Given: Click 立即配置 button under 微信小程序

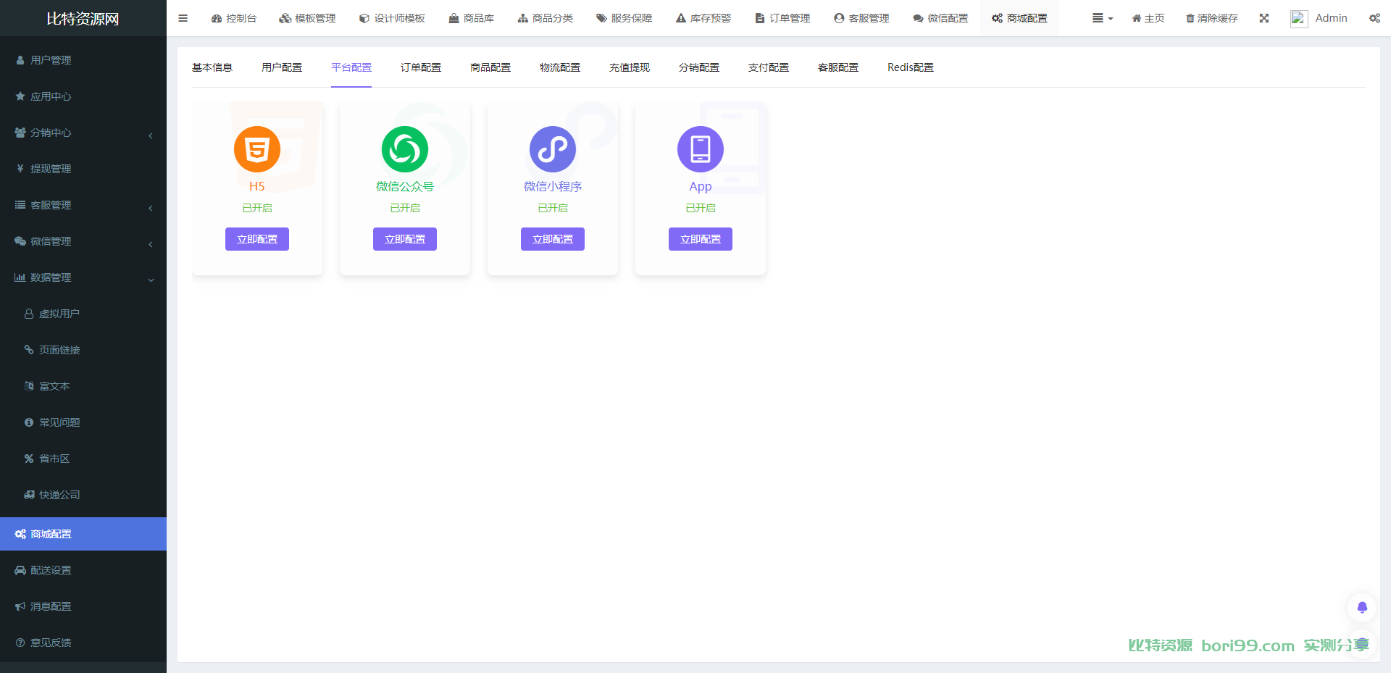Looking at the screenshot, I should (x=553, y=239).
